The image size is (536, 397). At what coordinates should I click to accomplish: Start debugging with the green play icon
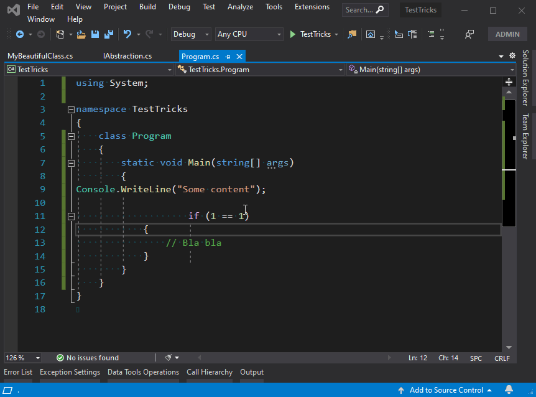(x=293, y=34)
